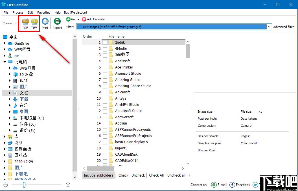The width and height of the screenshot is (298, 191).
Task: Open the Process menu
Action: point(18,12)
